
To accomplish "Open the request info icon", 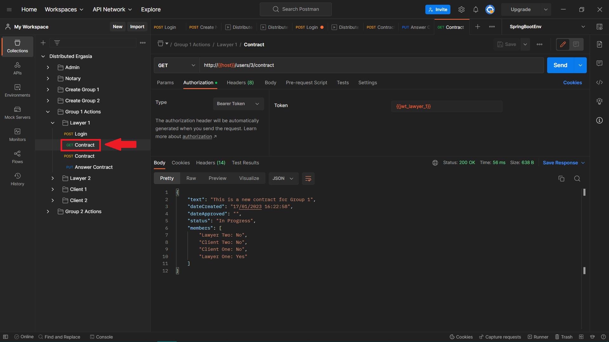I will pyautogui.click(x=599, y=120).
